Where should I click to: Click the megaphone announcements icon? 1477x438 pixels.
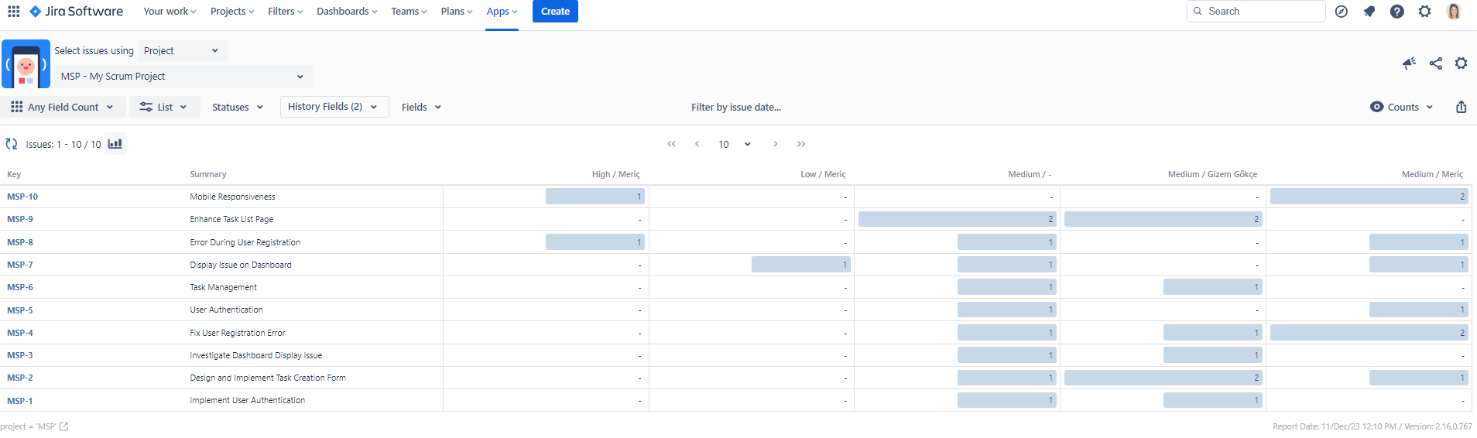coord(1409,63)
